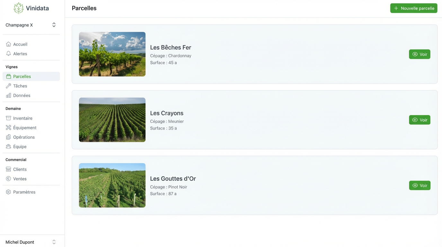This screenshot has width=442, height=247.
Task: Open Alertes via the bell icon
Action: coord(8,54)
